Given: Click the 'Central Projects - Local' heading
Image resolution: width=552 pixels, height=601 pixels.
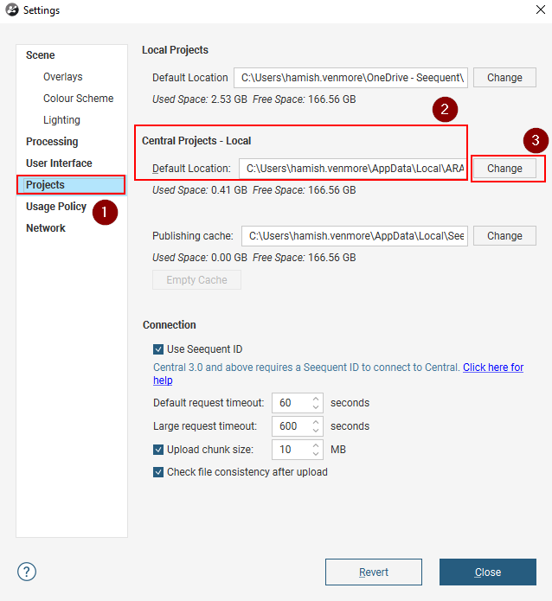Looking at the screenshot, I should pos(196,141).
